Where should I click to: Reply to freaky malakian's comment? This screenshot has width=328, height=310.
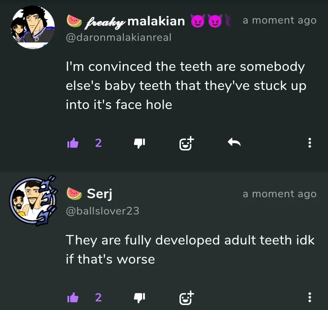coord(234,143)
